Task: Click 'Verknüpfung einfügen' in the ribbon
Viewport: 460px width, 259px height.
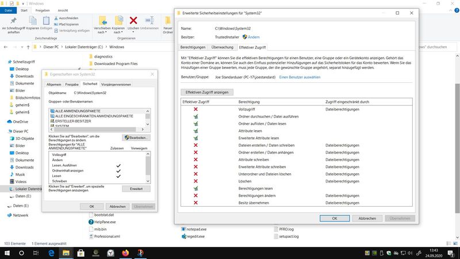Action: click(72, 31)
